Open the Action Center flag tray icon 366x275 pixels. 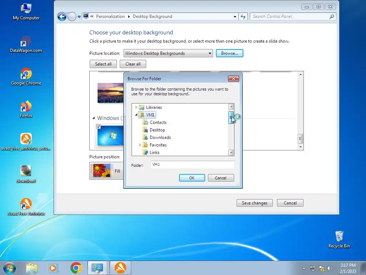[321, 268]
